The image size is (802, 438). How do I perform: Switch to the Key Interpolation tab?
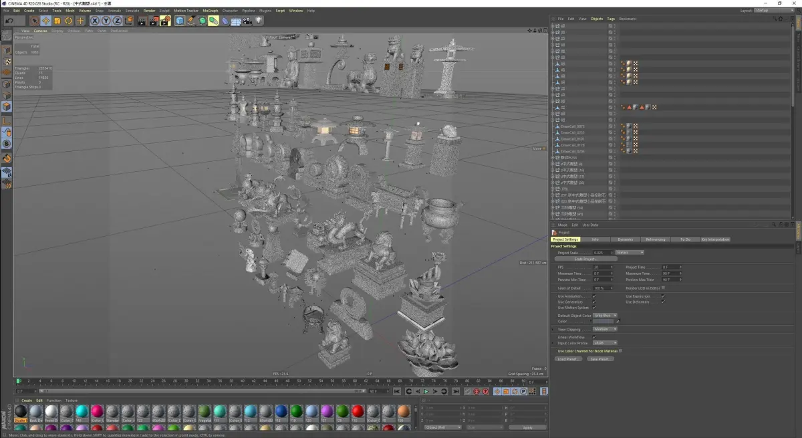715,239
